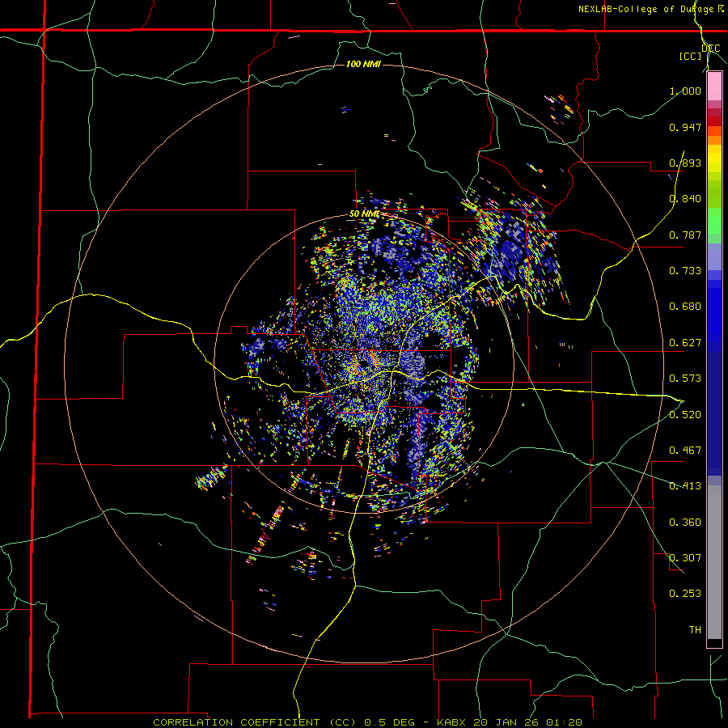
Task: Click the 0.5 DEG elevation label
Action: [391, 722]
